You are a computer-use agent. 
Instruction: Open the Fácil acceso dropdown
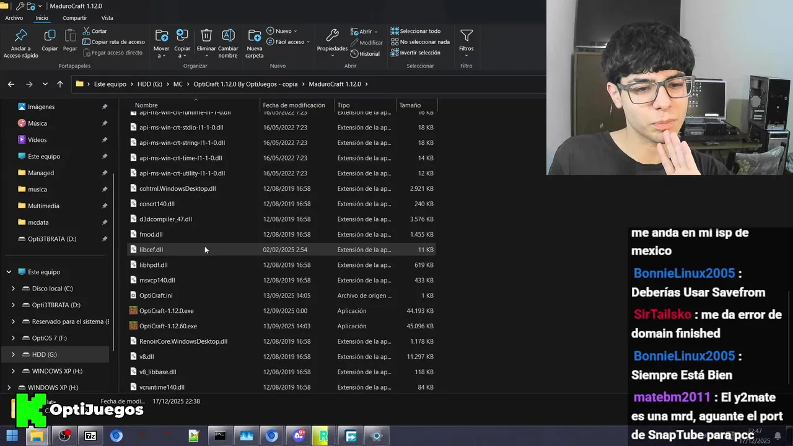coord(288,42)
